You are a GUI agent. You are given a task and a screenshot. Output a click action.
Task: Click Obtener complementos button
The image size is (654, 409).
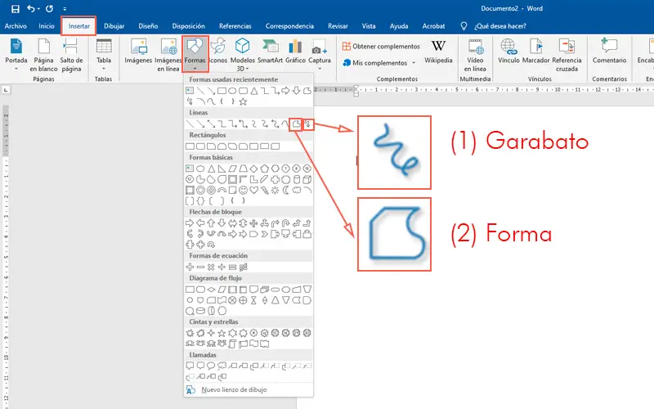click(381, 47)
